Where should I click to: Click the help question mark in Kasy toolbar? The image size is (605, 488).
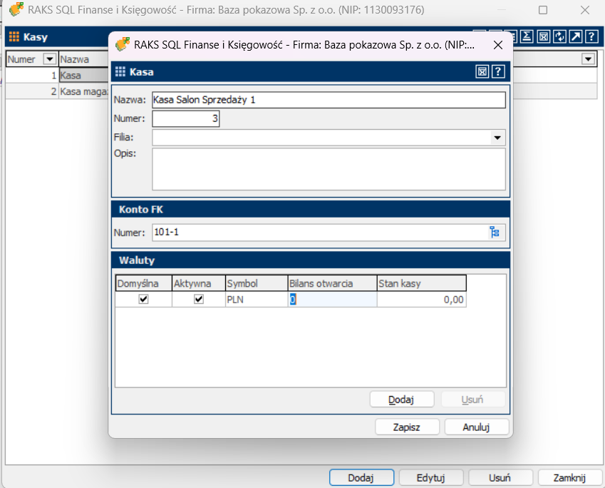(591, 36)
